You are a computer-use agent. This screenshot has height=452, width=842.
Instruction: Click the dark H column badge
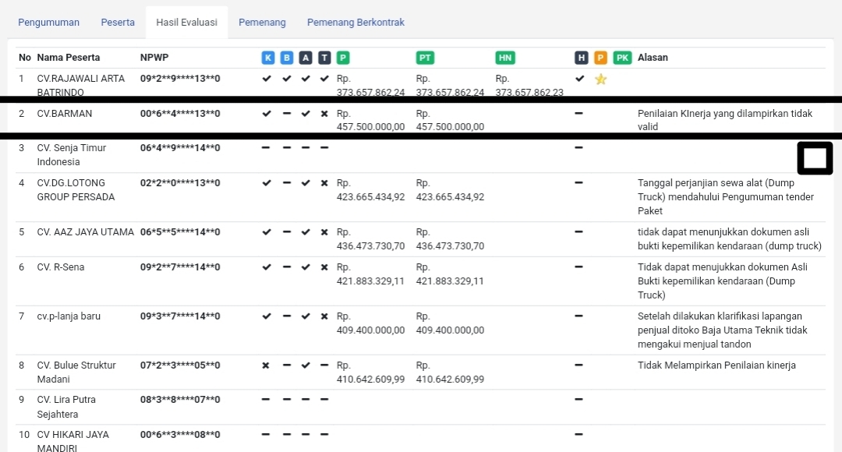click(x=581, y=58)
